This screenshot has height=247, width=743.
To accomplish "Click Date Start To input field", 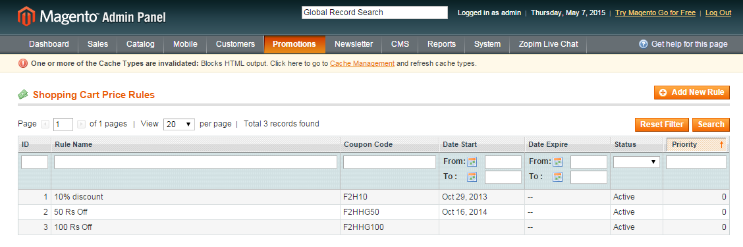I will [x=503, y=177].
